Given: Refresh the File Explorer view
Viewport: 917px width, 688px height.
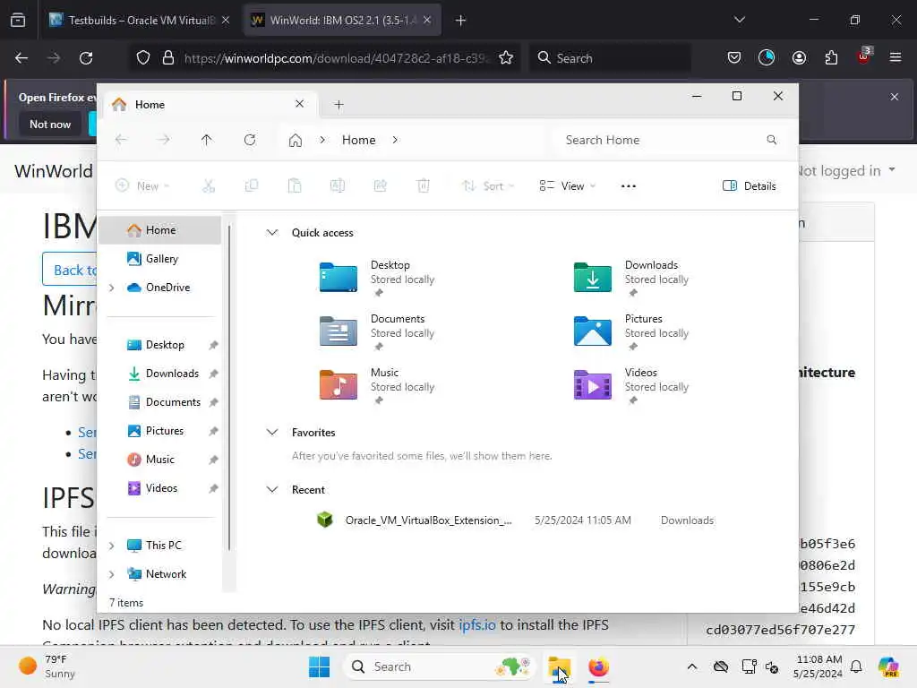Looking at the screenshot, I should 250,140.
